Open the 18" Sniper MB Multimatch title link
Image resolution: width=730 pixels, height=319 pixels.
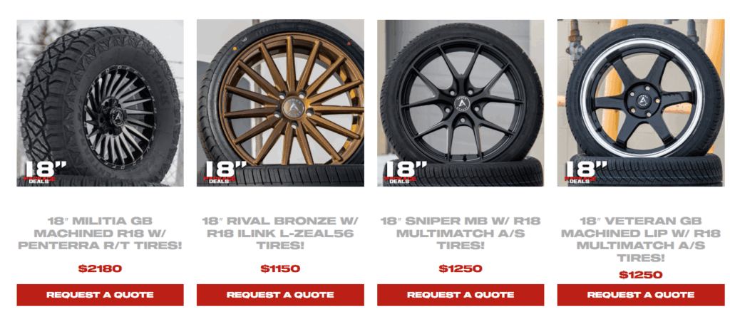[461, 233]
